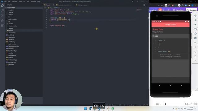Open the Terminal menu
The image size is (198, 111).
(x=33, y=2)
